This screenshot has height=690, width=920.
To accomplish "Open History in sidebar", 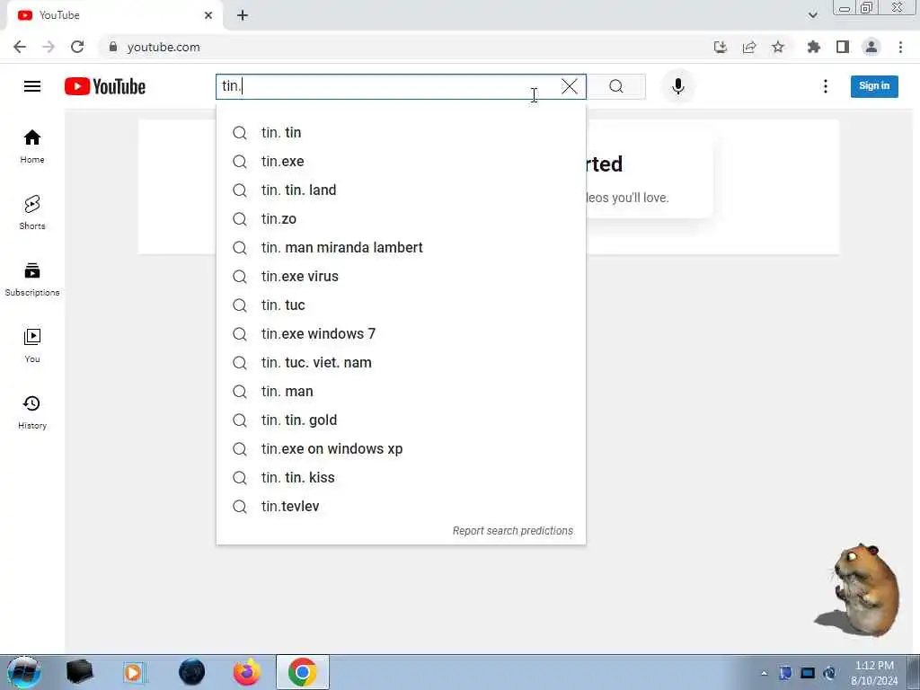I will [x=32, y=412].
